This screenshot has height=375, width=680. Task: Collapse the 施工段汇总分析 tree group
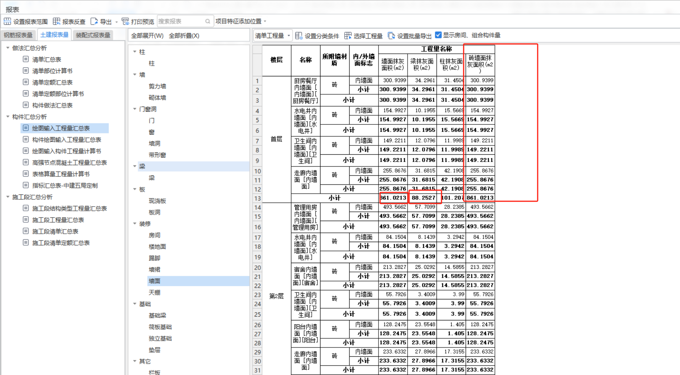point(8,197)
